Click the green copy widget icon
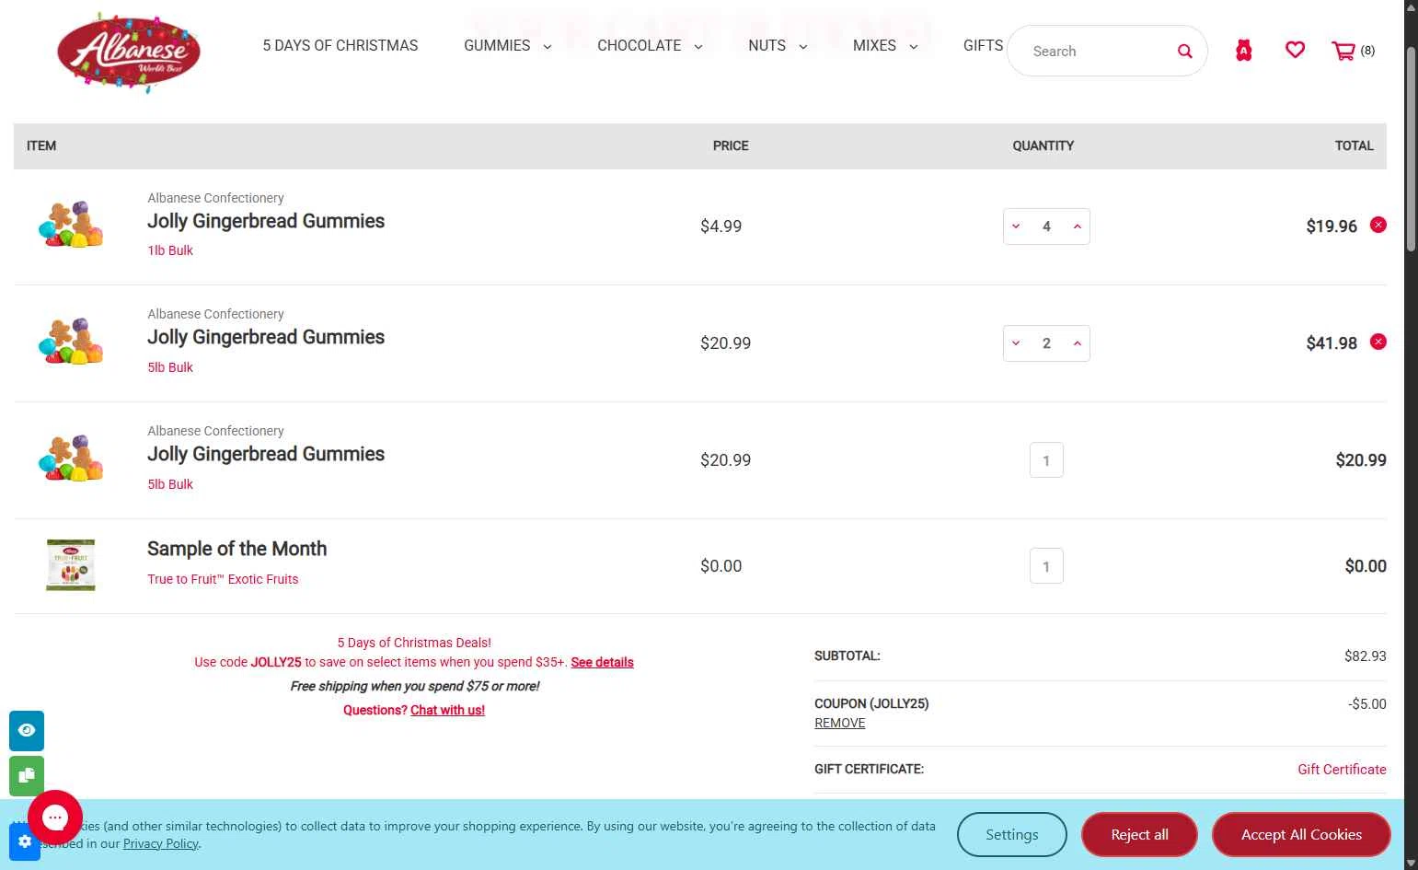The width and height of the screenshot is (1418, 870). coord(27,775)
